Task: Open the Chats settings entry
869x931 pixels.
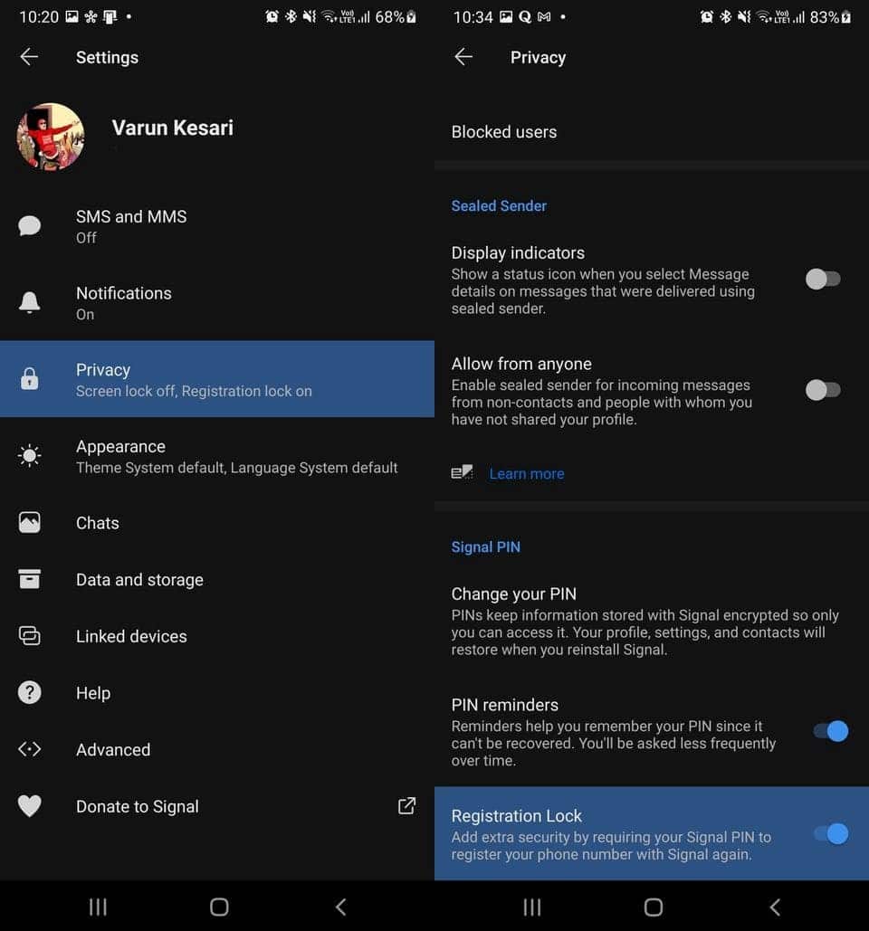Action: point(97,523)
